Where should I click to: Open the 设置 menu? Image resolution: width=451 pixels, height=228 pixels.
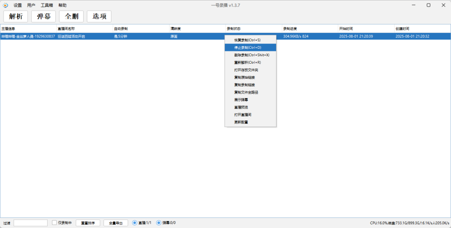click(18, 5)
